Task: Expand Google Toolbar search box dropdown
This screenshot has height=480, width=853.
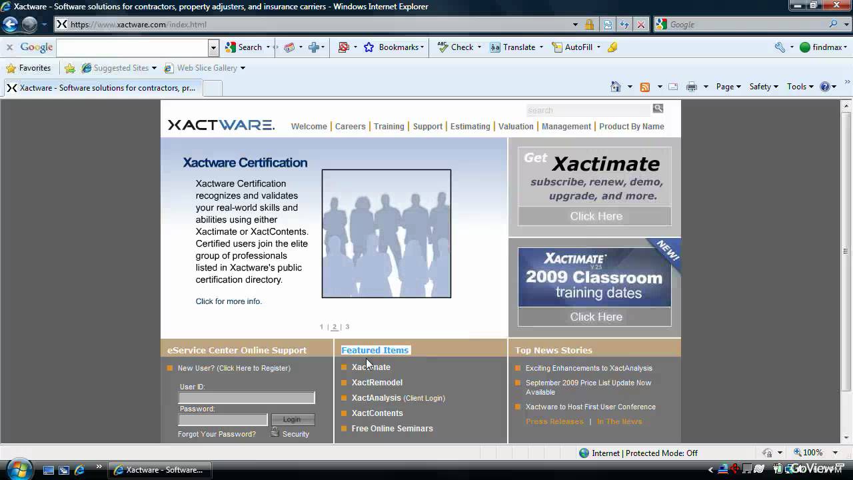Action: pyautogui.click(x=213, y=47)
